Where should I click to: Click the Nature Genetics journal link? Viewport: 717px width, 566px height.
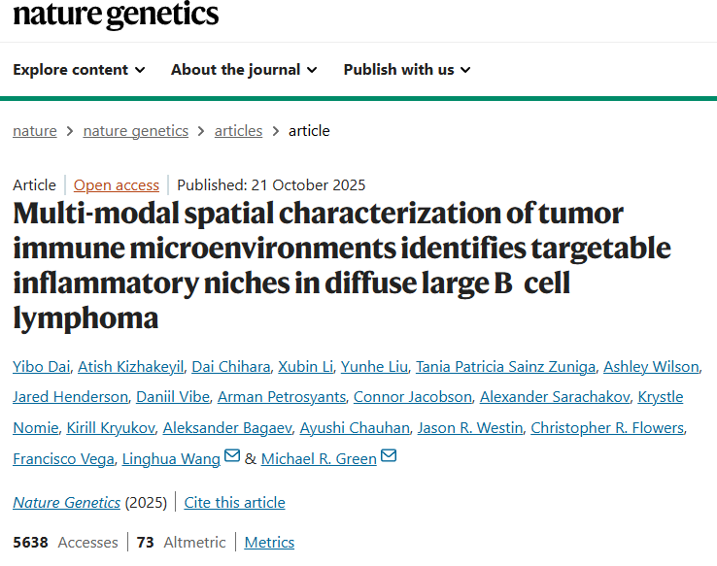(67, 502)
